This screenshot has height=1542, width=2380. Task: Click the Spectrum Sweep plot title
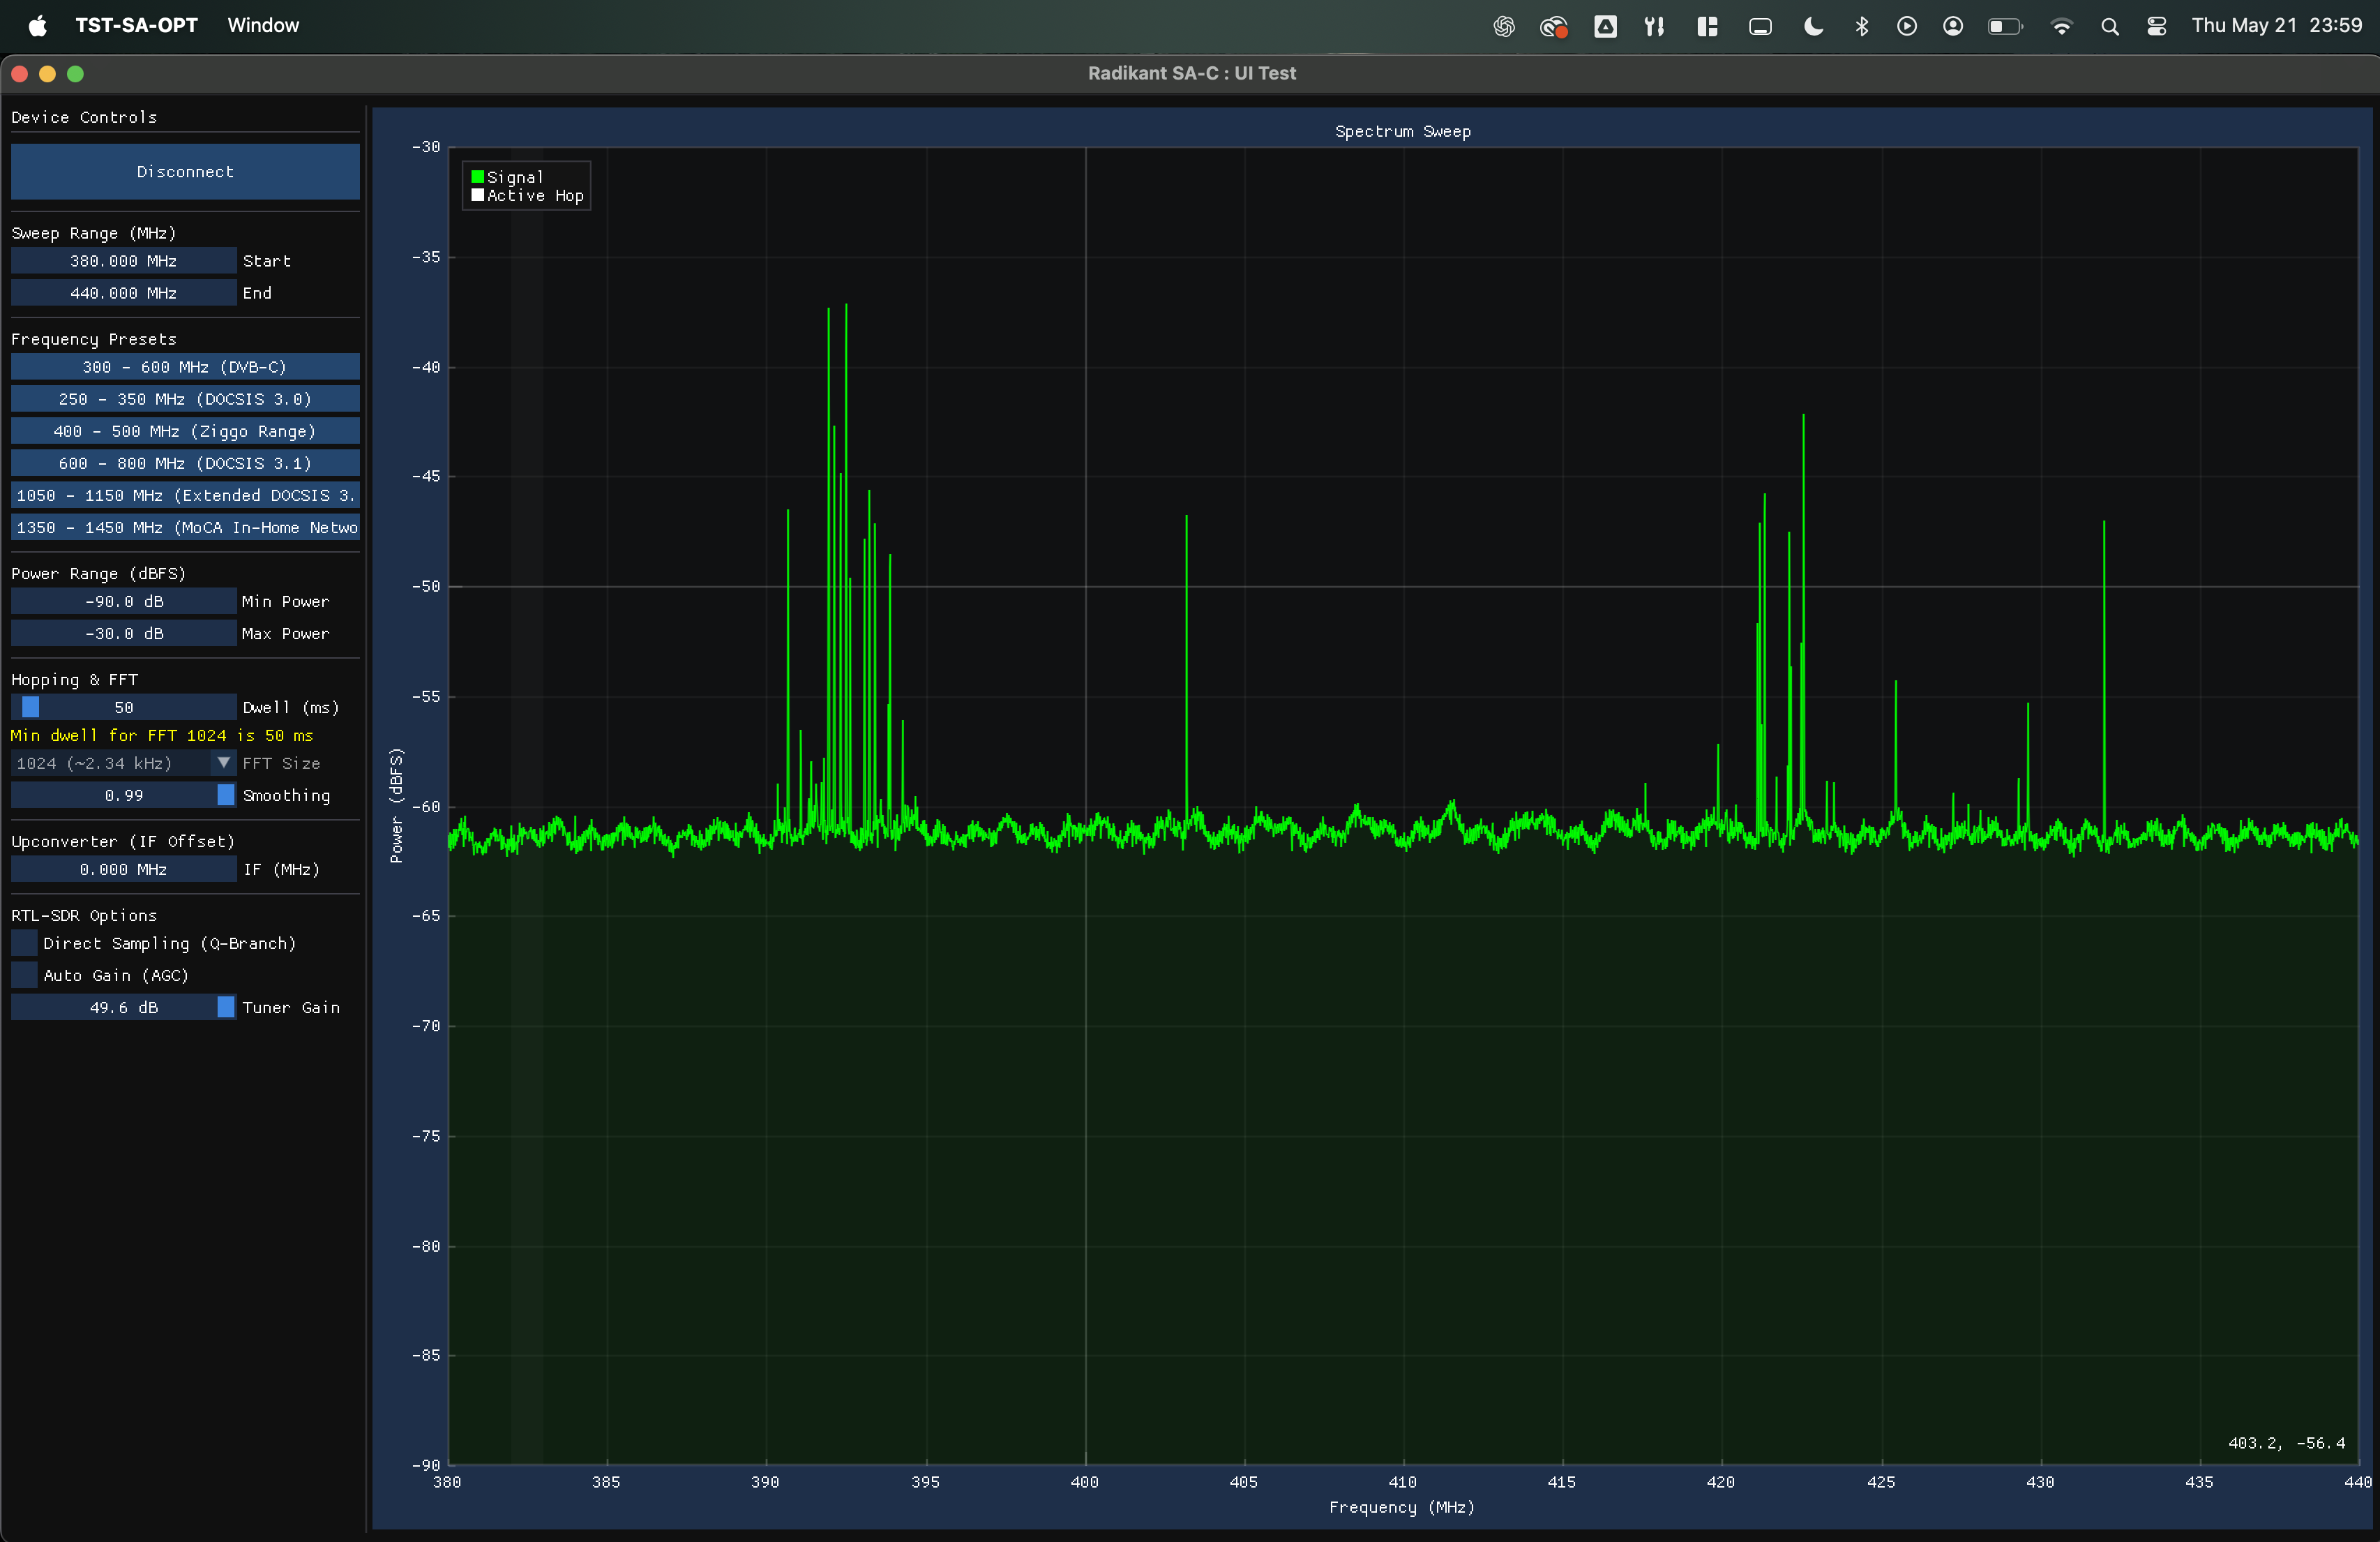(x=1402, y=131)
